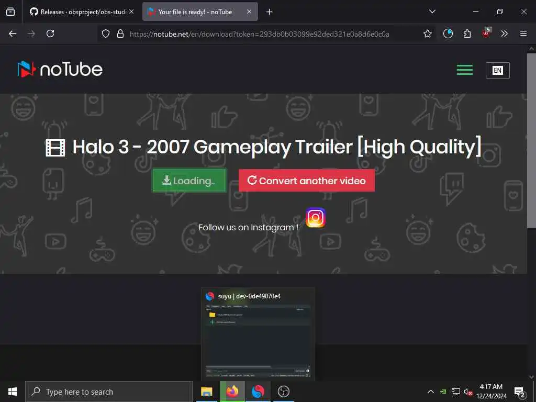Close the noTube tab
This screenshot has height=402, width=536.
point(249,12)
